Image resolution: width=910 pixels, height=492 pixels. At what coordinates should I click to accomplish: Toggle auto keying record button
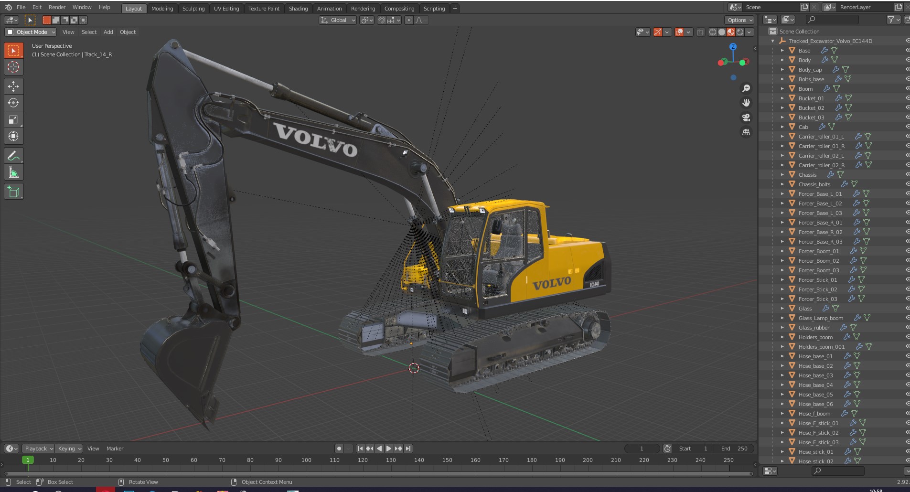339,449
